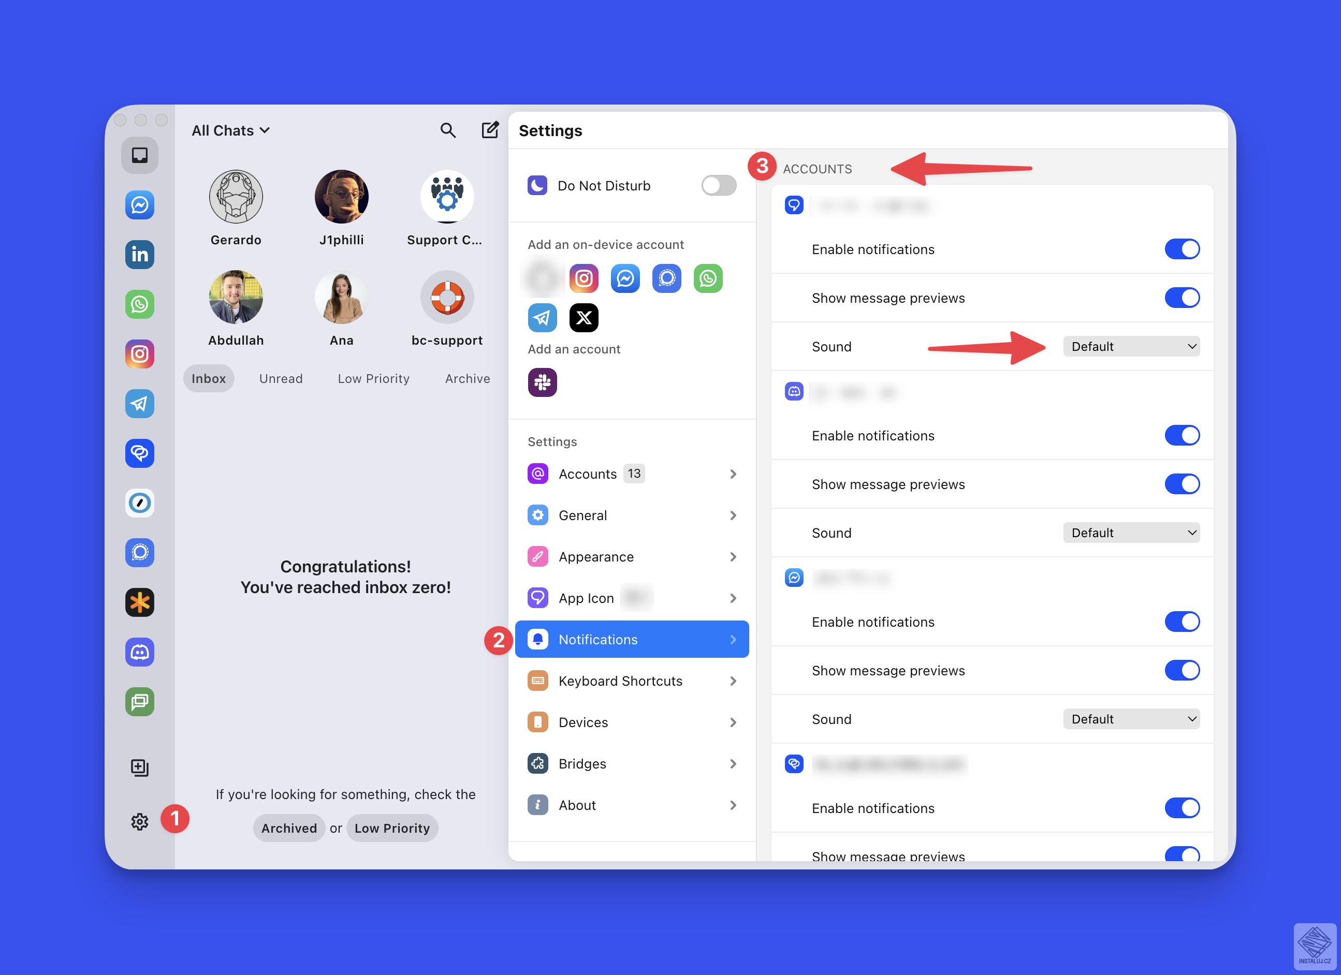This screenshot has height=975, width=1341.
Task: Add a WhatsApp on-device account
Action: pyautogui.click(x=707, y=278)
